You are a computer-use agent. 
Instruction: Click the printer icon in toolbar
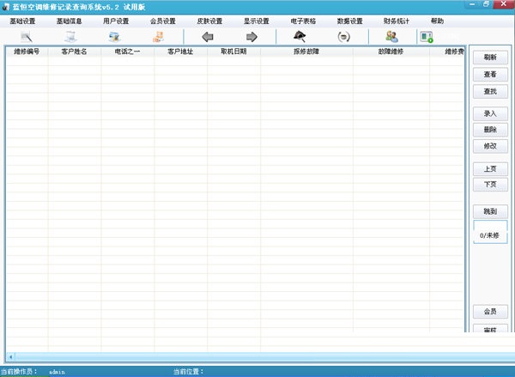tap(70, 36)
